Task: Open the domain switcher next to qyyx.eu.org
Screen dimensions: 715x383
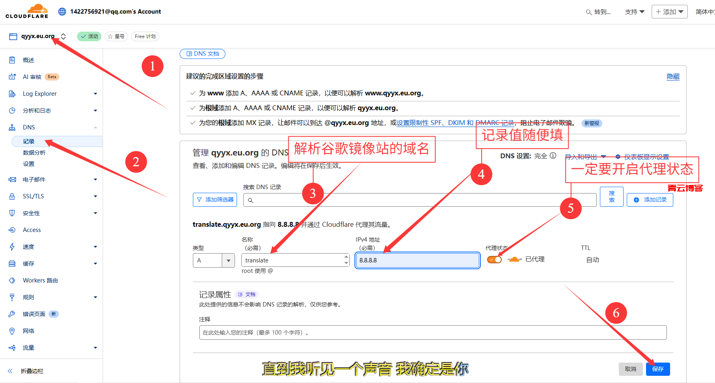Action: (63, 36)
